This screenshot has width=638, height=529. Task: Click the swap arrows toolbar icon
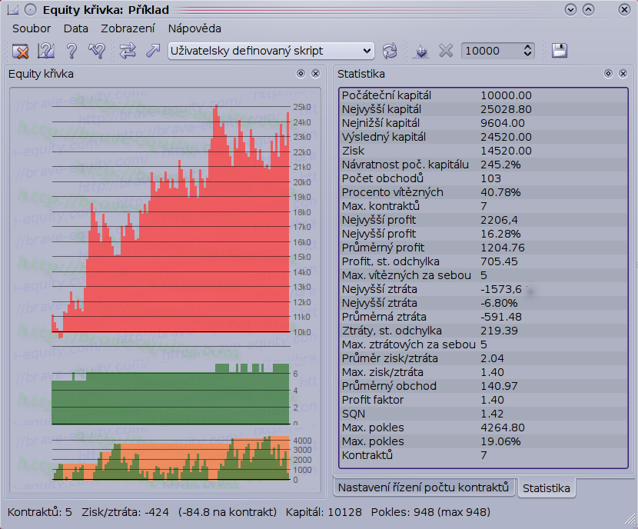127,51
